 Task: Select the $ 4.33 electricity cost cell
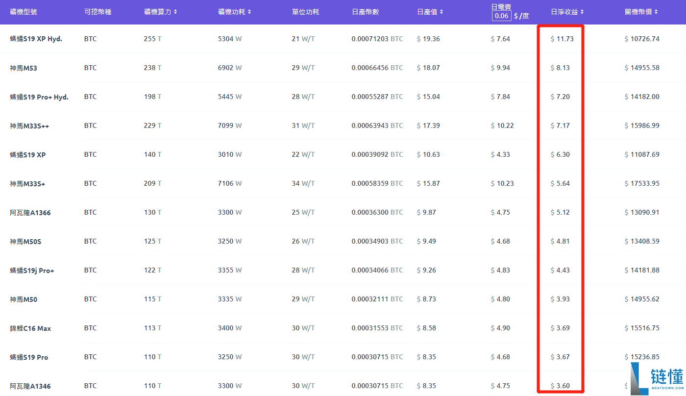click(500, 154)
